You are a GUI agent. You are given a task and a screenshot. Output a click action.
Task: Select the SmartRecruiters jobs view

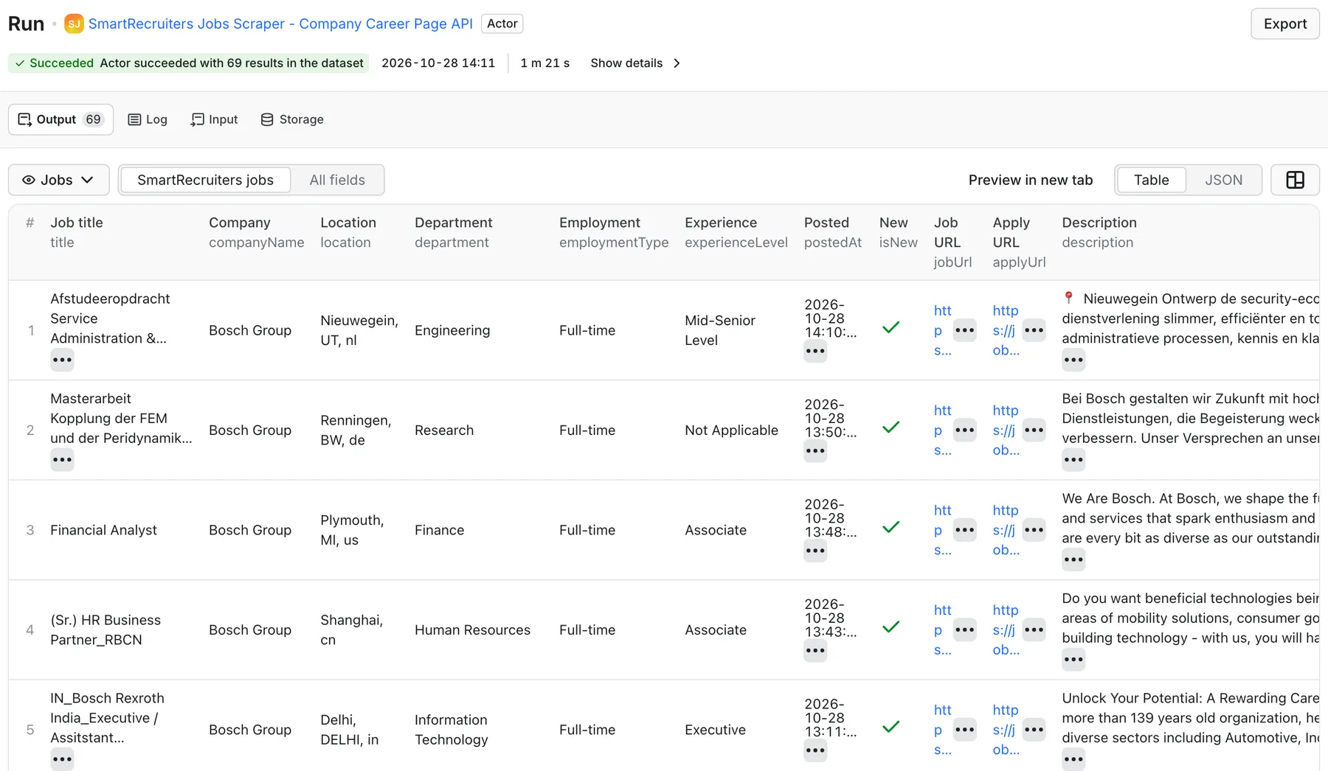(205, 180)
